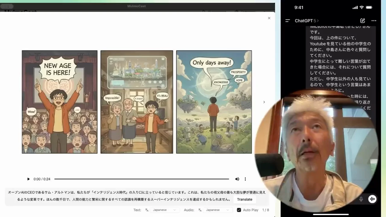View the "NEW AGE IS HERE!" comic panel
Screen dimensions: 386x217
[60, 102]
